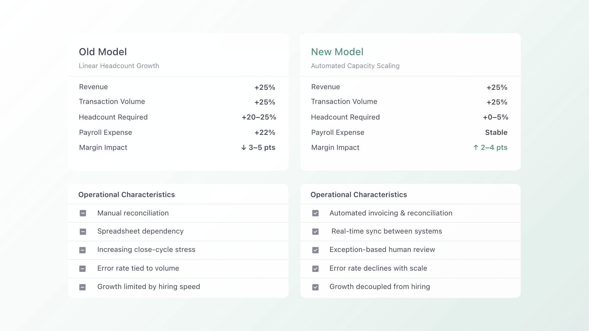Click the Stable payroll expense value
589x331 pixels.
pyautogui.click(x=496, y=132)
